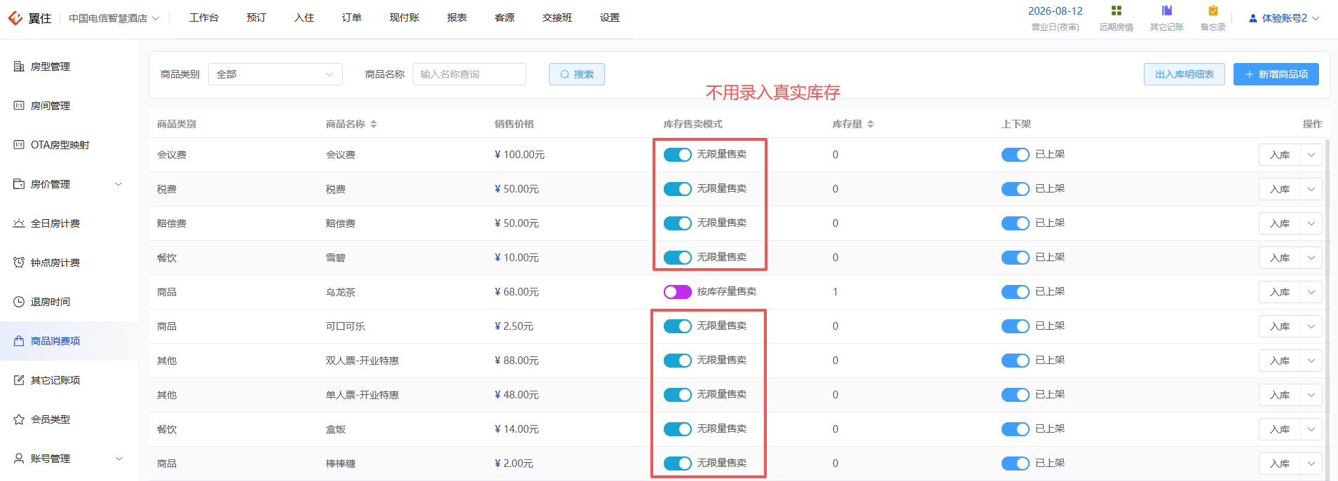Focus 商品名称 search input field

[470, 74]
